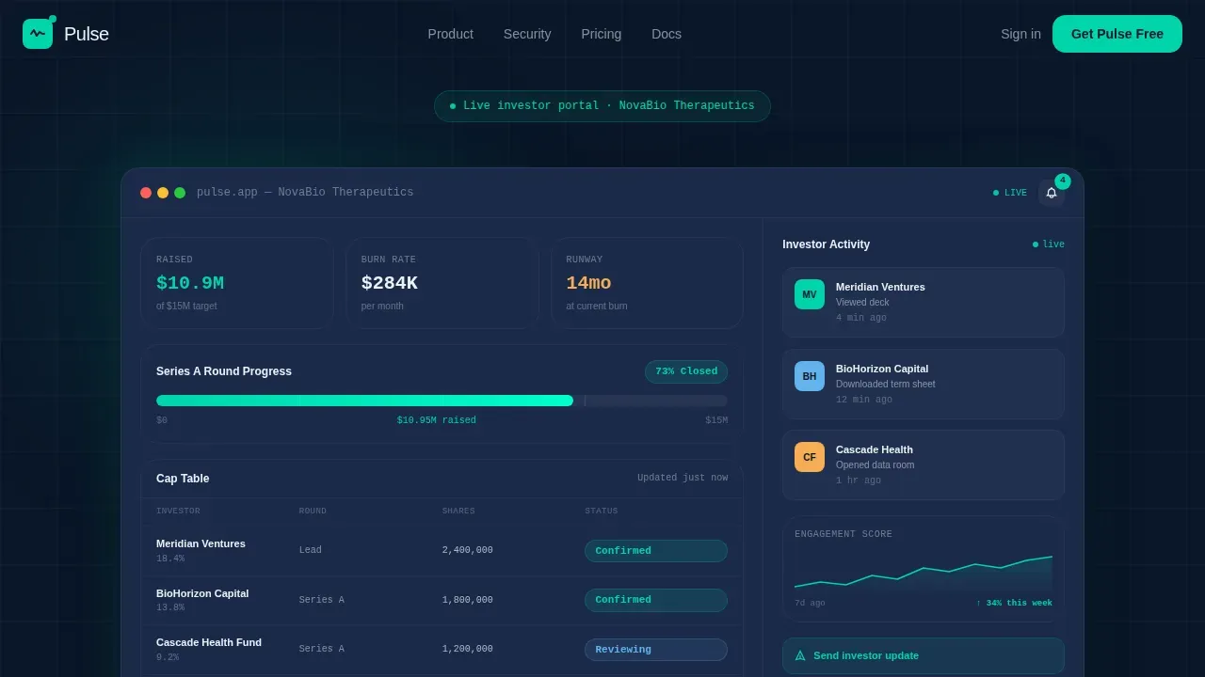Click the 73% Closed badge
Image resolution: width=1205 pixels, height=677 pixels.
pos(686,371)
